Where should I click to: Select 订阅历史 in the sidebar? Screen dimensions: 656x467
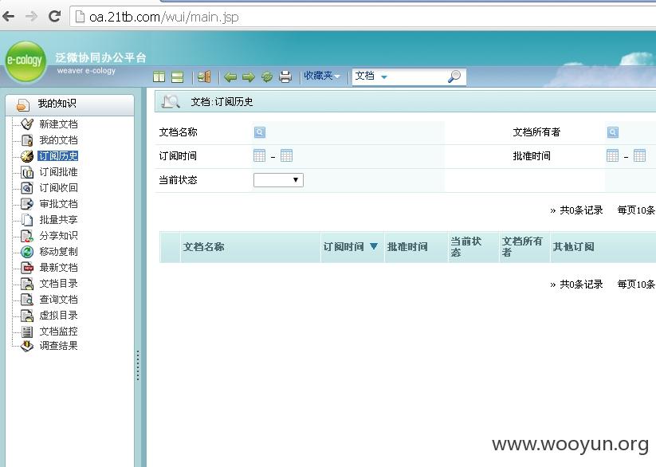[58, 156]
